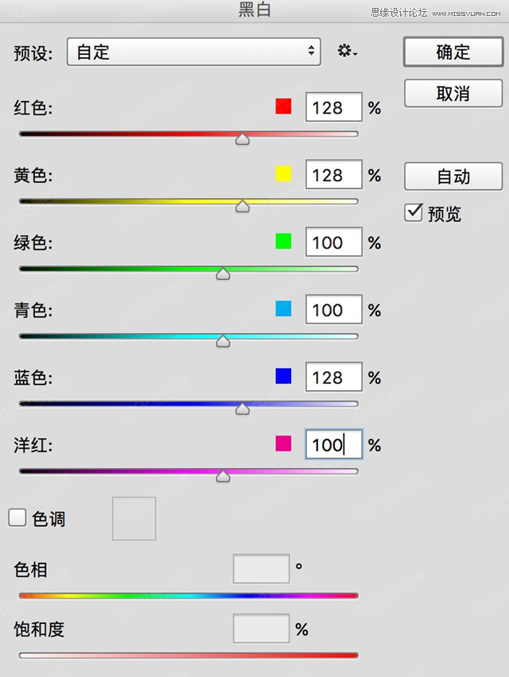Click the 取消 (Cancel) button
This screenshot has width=509, height=677.
point(453,94)
